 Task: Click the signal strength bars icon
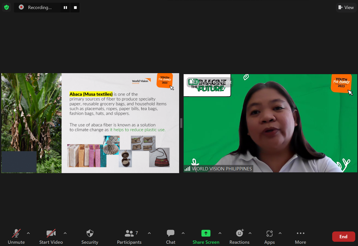click(187, 169)
